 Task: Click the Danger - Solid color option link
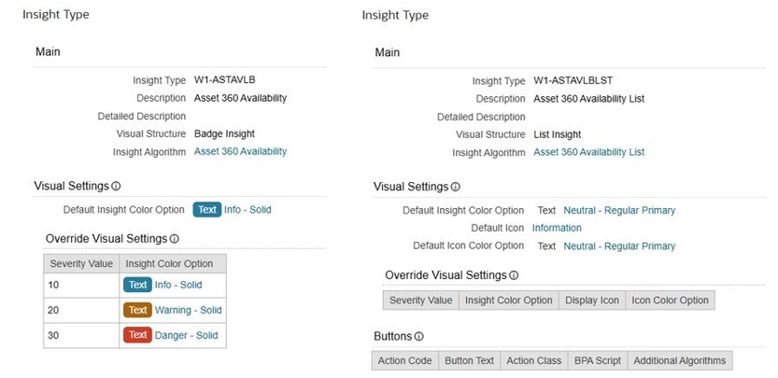(x=186, y=335)
